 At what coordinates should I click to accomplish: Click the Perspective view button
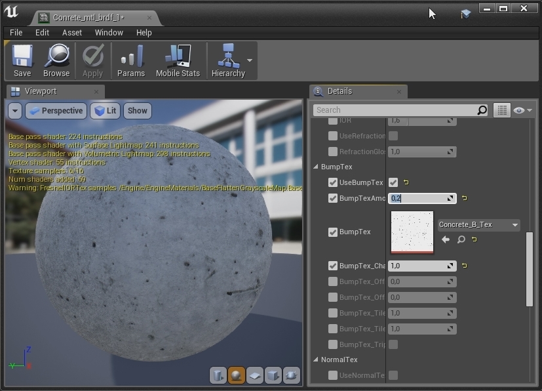(56, 111)
